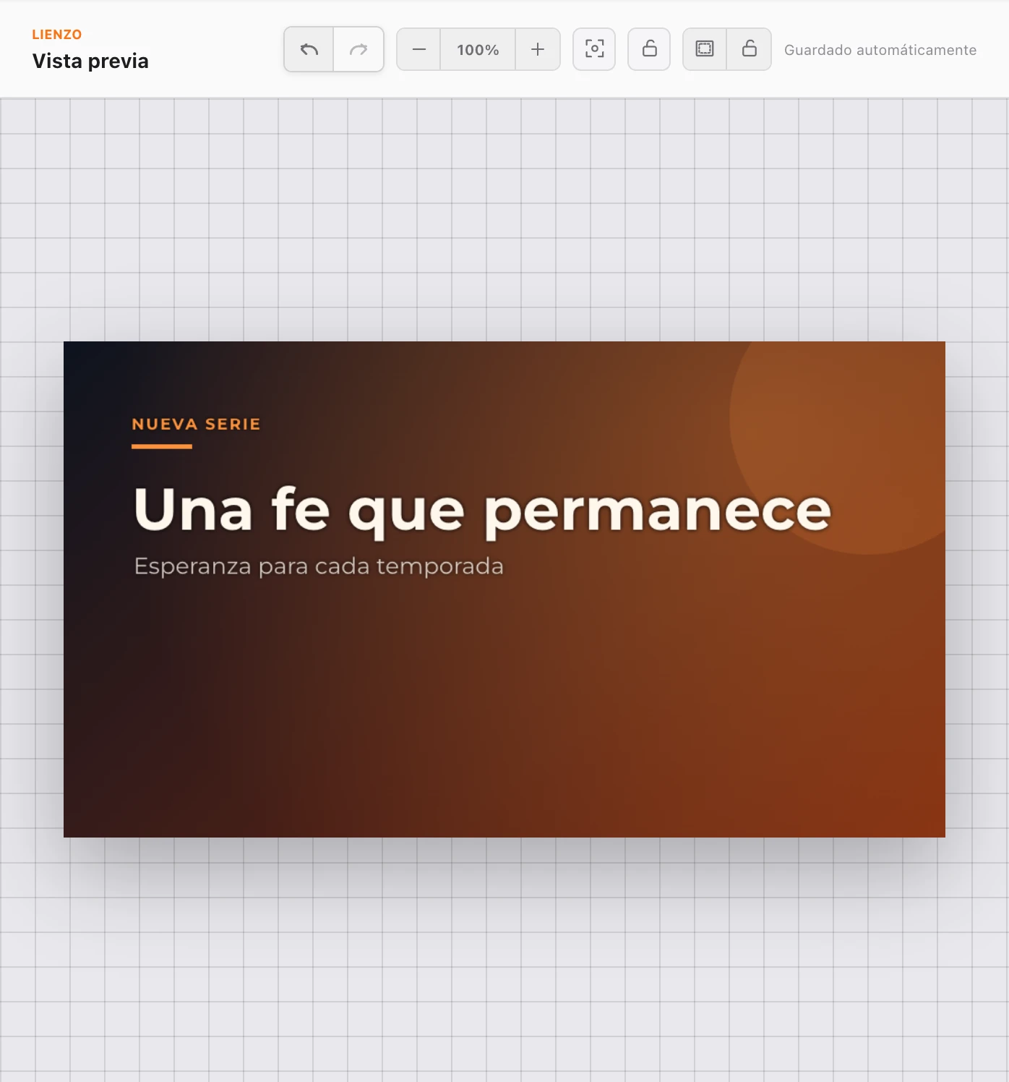Fit canvas to view with focus icon
The height and width of the screenshot is (1082, 1009).
tap(594, 49)
